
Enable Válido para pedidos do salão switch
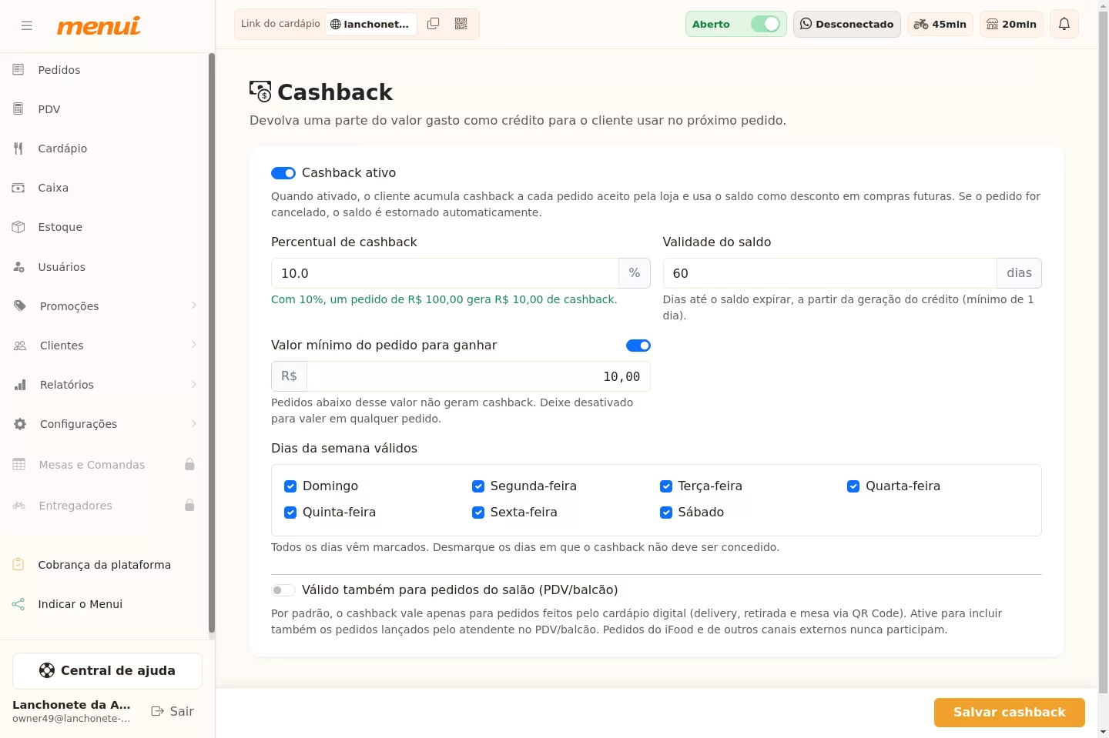tap(283, 590)
